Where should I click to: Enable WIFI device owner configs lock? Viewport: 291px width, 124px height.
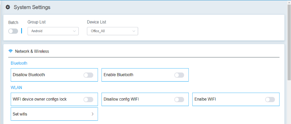[88, 100]
